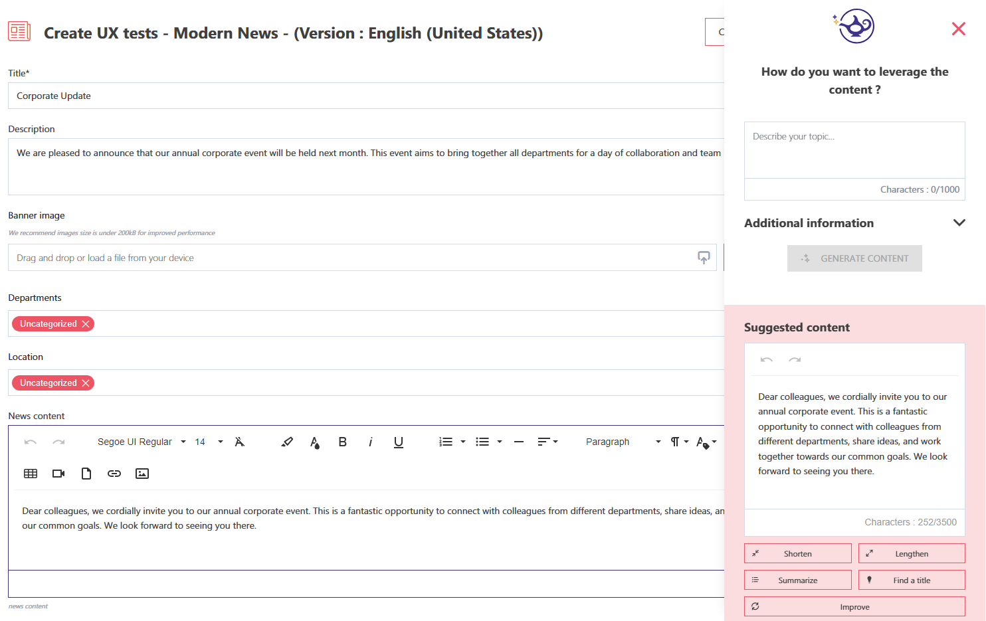986x621 pixels.
Task: Open the font size 14 dropdown
Action: (209, 442)
